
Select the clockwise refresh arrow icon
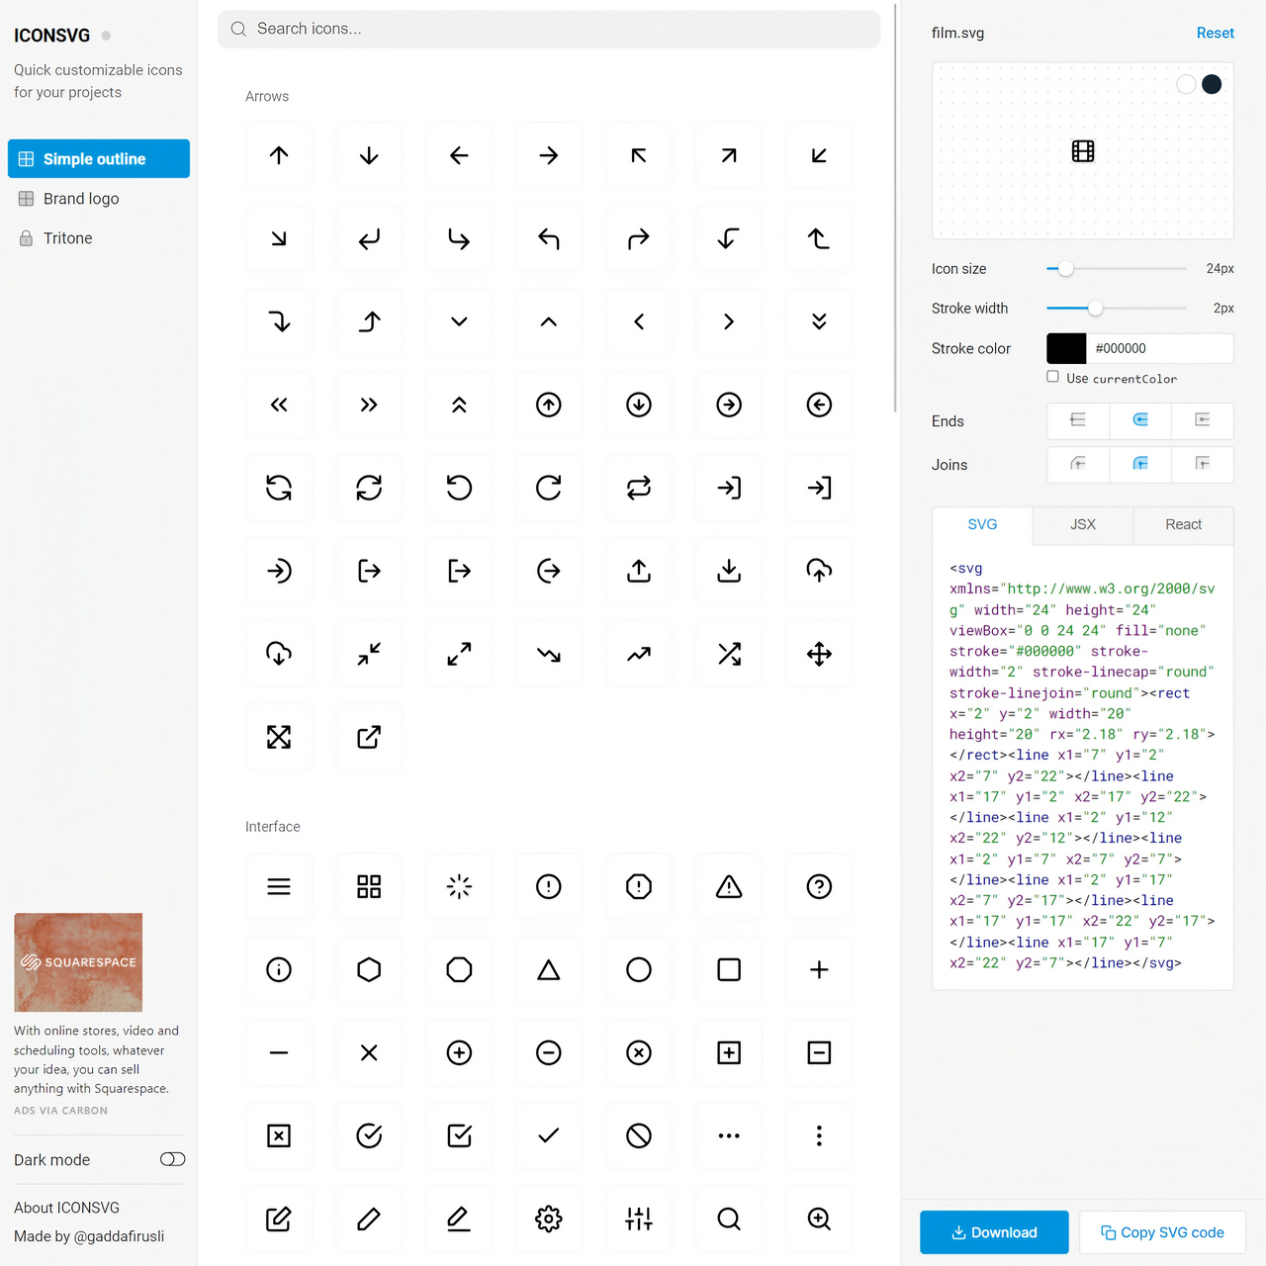[x=549, y=488]
